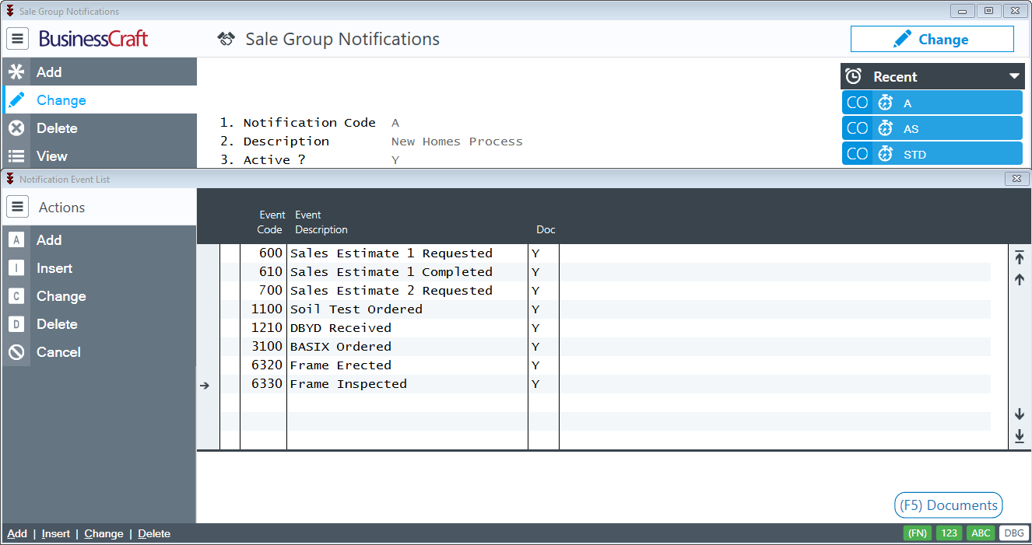Open recent item A
Image resolution: width=1032 pixels, height=545 pixels.
point(932,103)
